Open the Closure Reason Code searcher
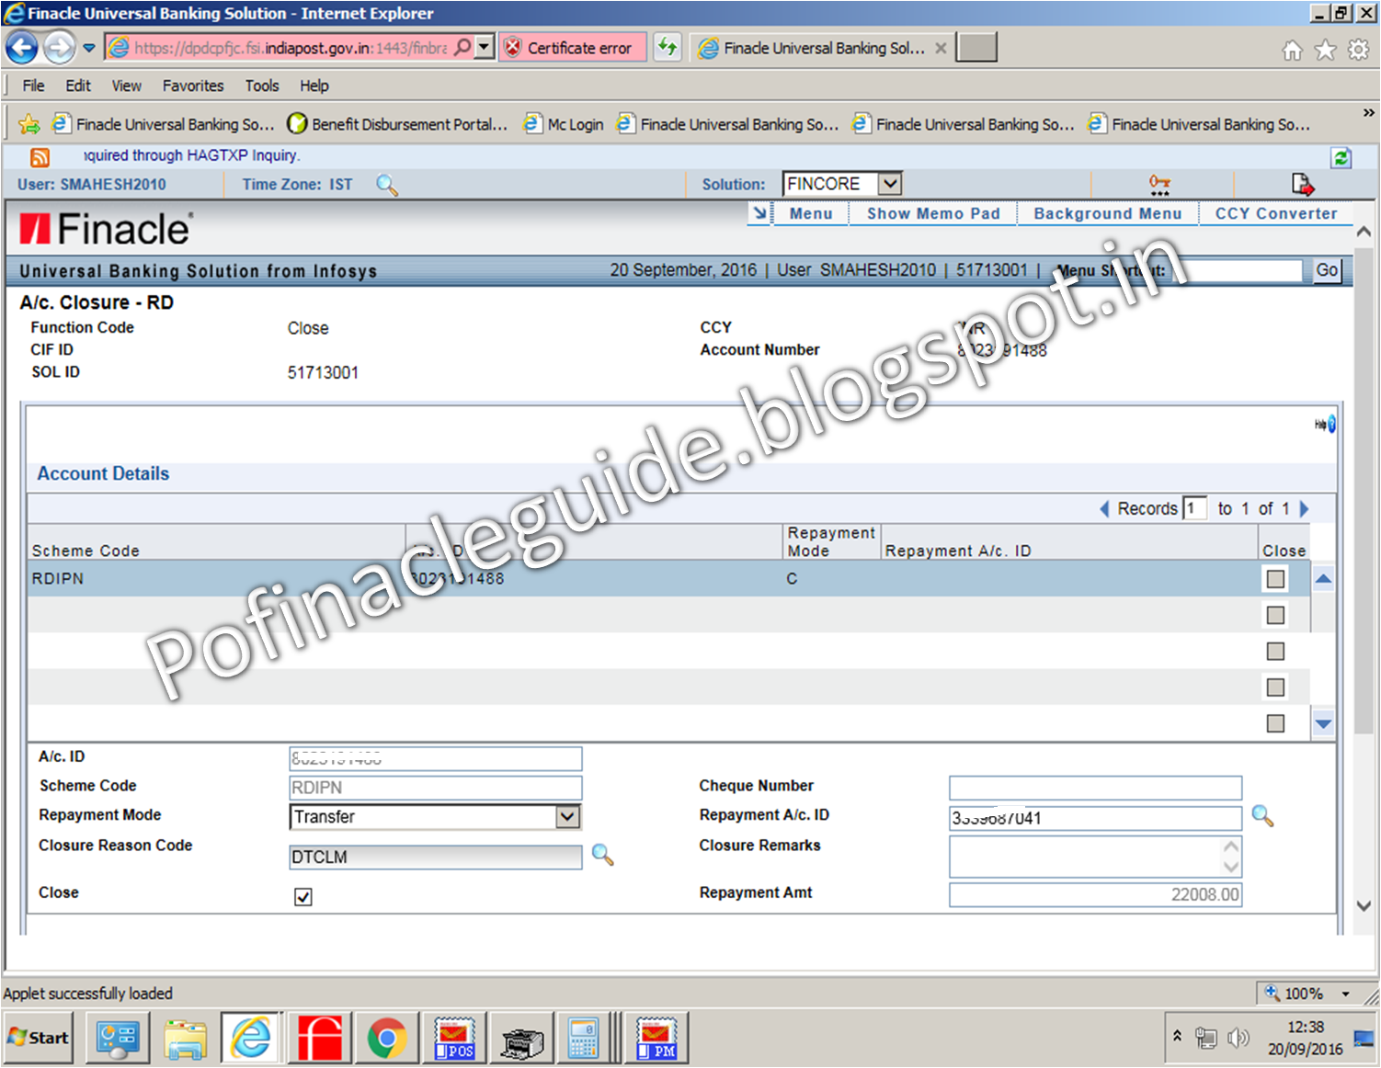Viewport: 1381px width, 1068px height. (604, 856)
